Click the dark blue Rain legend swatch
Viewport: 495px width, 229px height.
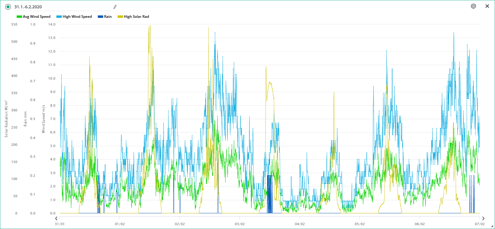pos(100,17)
